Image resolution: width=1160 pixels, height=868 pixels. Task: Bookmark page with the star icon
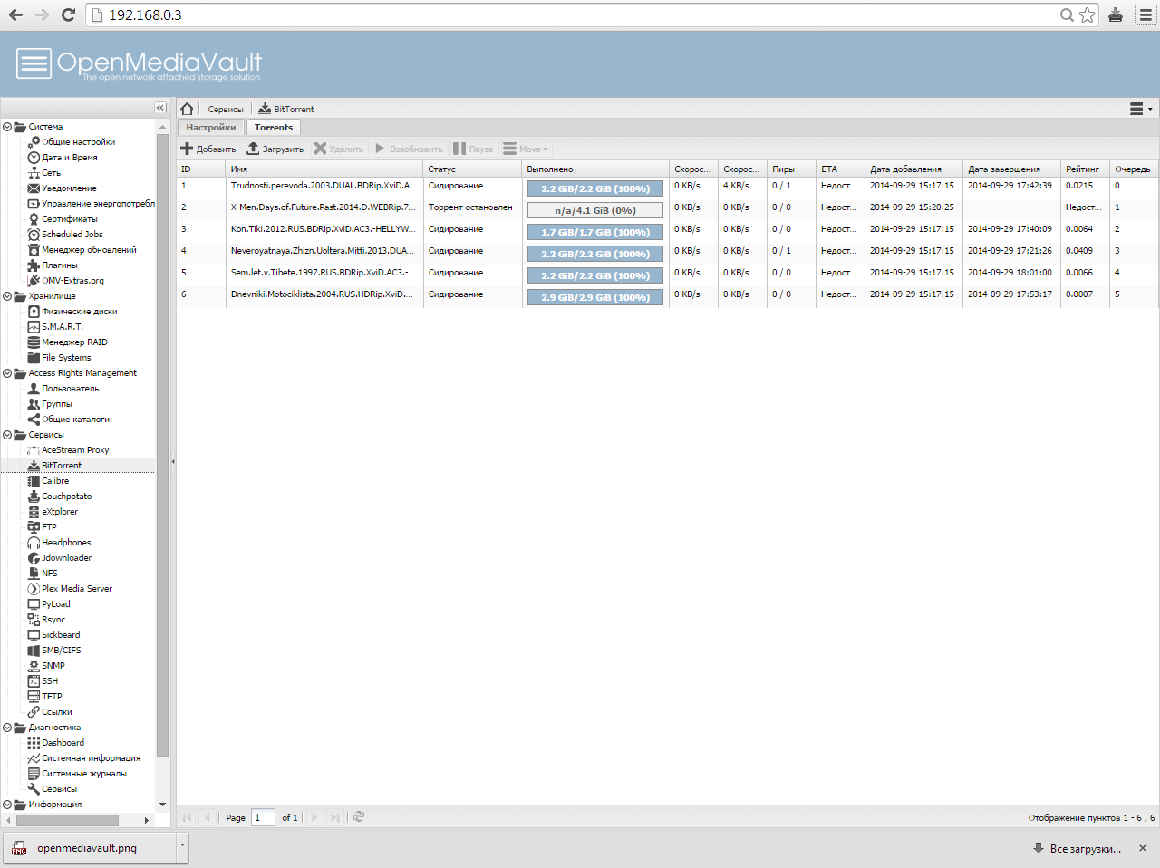coord(1087,15)
